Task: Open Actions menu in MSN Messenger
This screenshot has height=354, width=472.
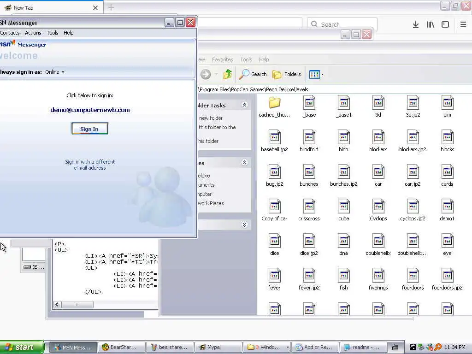Action: pyautogui.click(x=33, y=33)
